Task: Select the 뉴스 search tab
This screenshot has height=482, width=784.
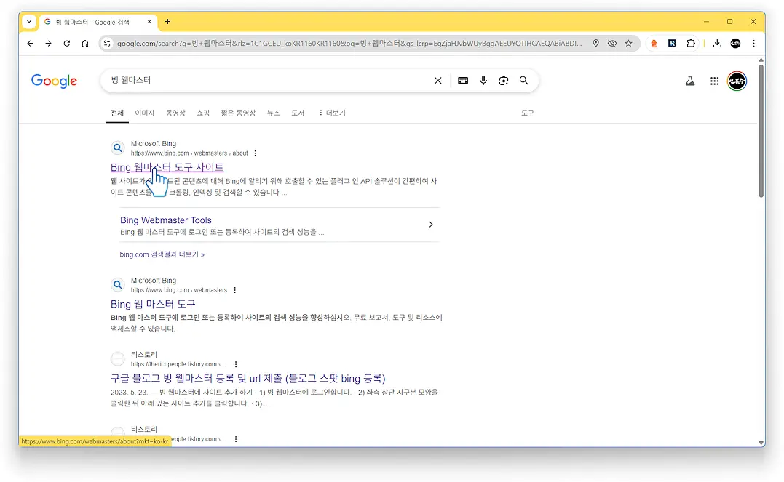Action: point(273,113)
